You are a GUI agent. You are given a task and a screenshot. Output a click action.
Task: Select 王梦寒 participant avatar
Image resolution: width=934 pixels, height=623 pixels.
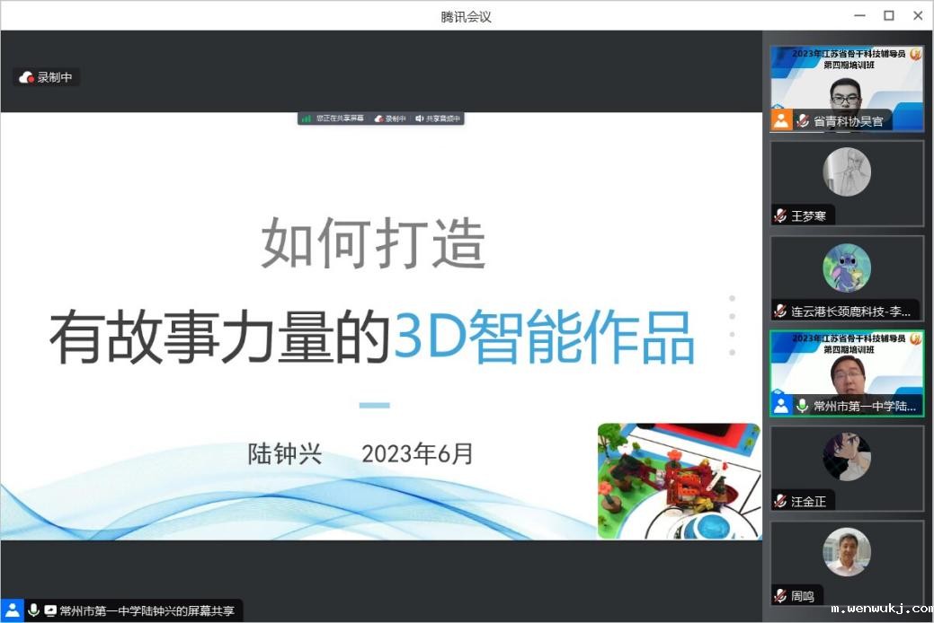tap(846, 171)
